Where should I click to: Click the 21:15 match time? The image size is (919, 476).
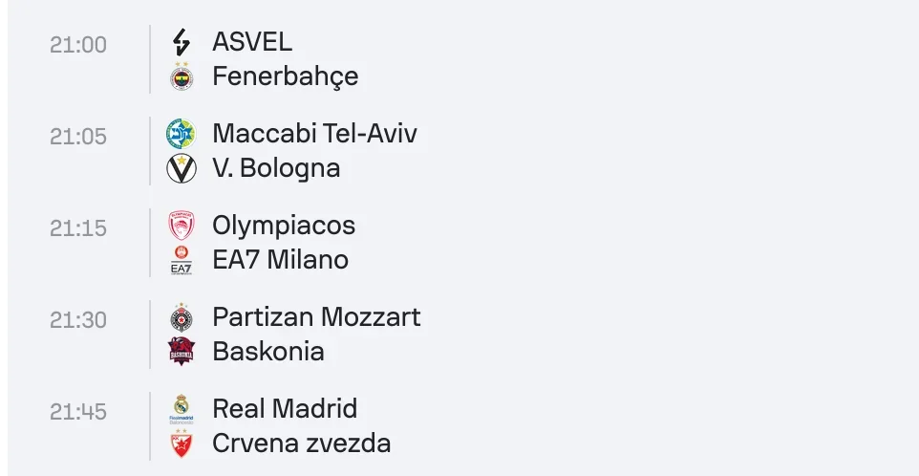[x=78, y=228]
